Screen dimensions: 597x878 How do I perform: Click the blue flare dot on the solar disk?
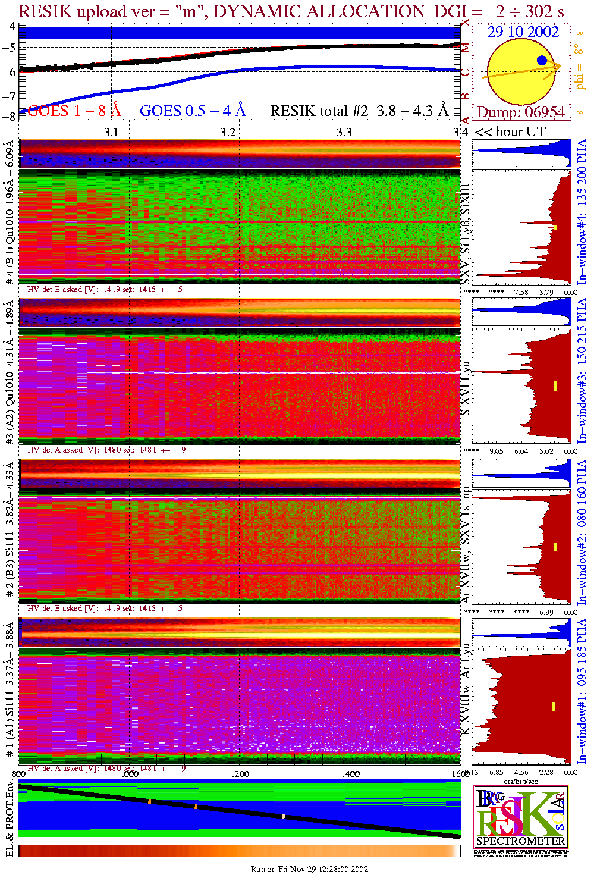(542, 60)
